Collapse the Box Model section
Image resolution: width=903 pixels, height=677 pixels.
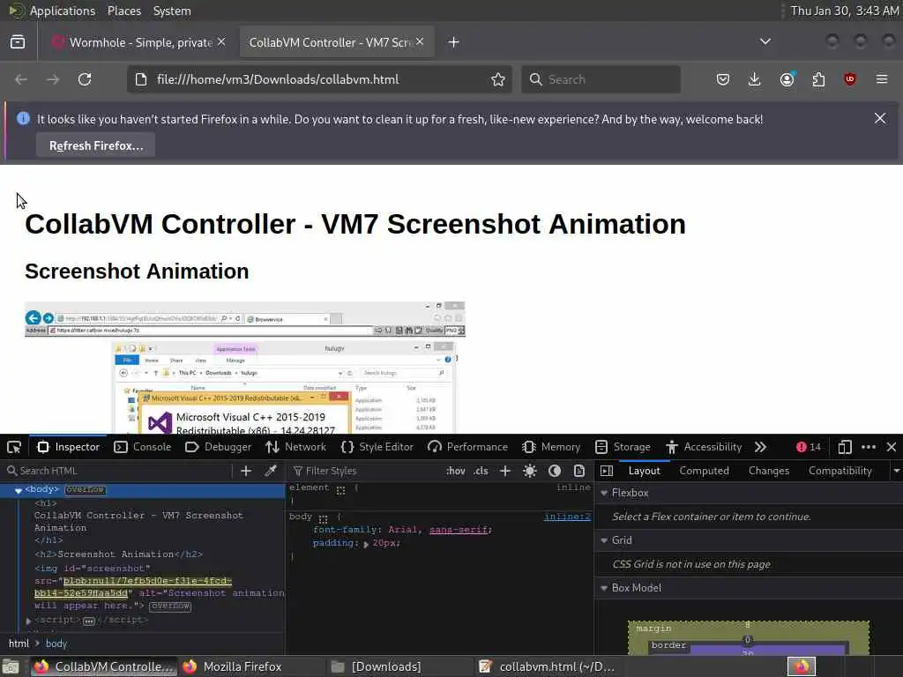click(x=604, y=588)
